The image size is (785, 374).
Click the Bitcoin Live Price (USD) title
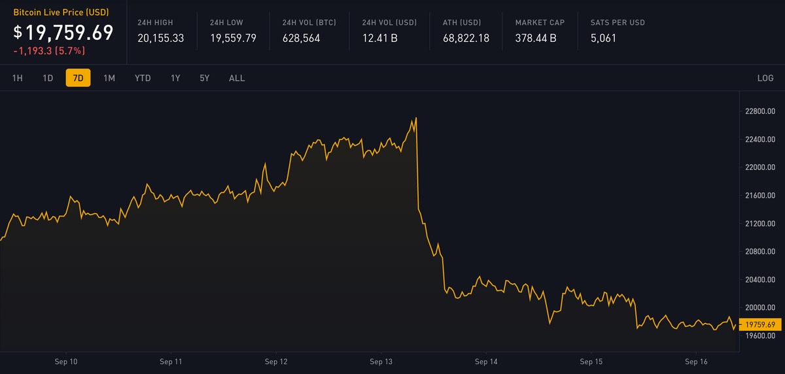pos(61,12)
